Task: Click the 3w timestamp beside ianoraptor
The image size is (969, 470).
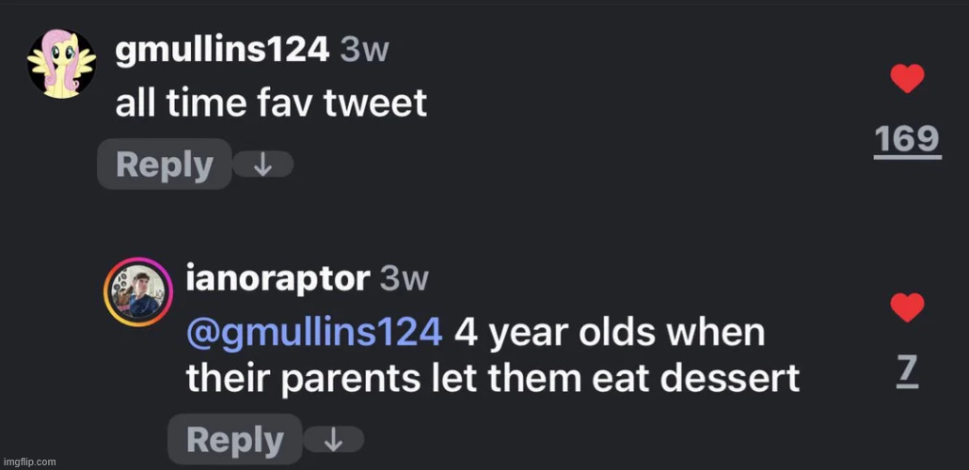Action: click(404, 278)
